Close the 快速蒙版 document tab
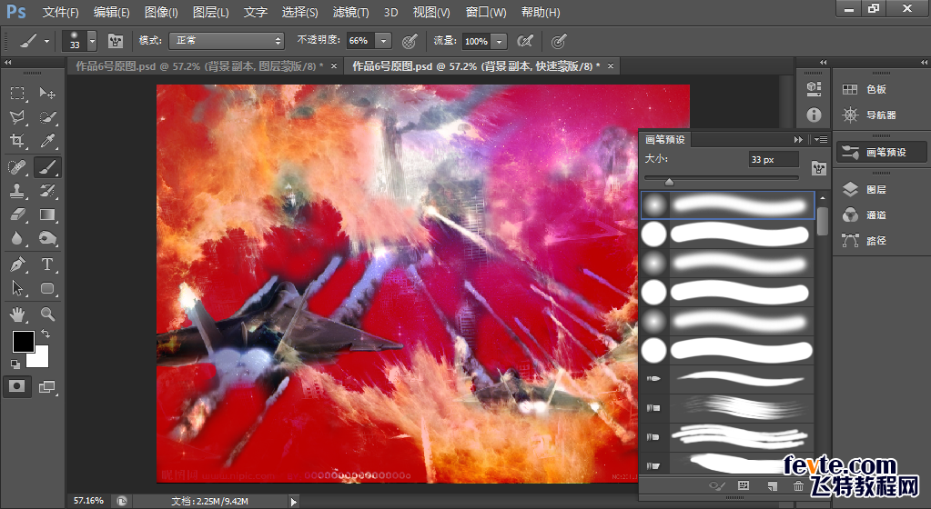Image resolution: width=931 pixels, height=509 pixels. pos(611,65)
